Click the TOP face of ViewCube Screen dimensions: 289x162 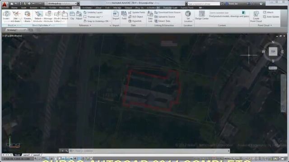[x=273, y=51]
